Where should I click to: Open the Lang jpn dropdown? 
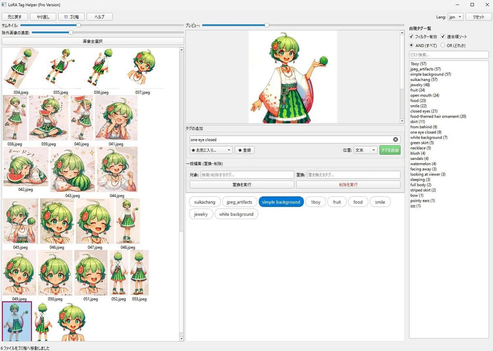point(455,17)
